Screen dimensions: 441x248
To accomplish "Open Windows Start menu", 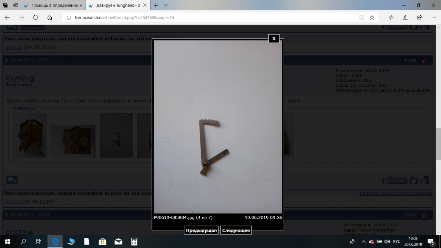I will point(8,241).
